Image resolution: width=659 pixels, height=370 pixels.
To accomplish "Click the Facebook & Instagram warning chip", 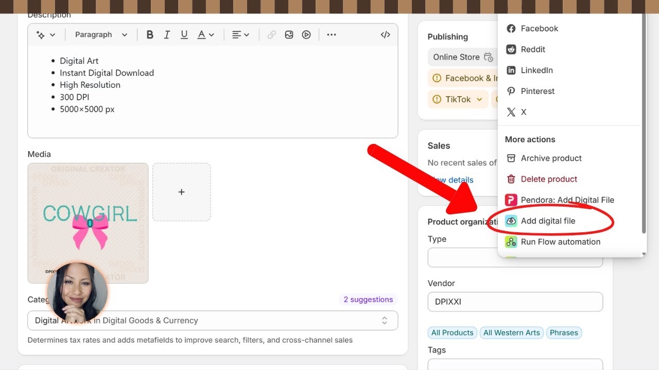I will [463, 78].
